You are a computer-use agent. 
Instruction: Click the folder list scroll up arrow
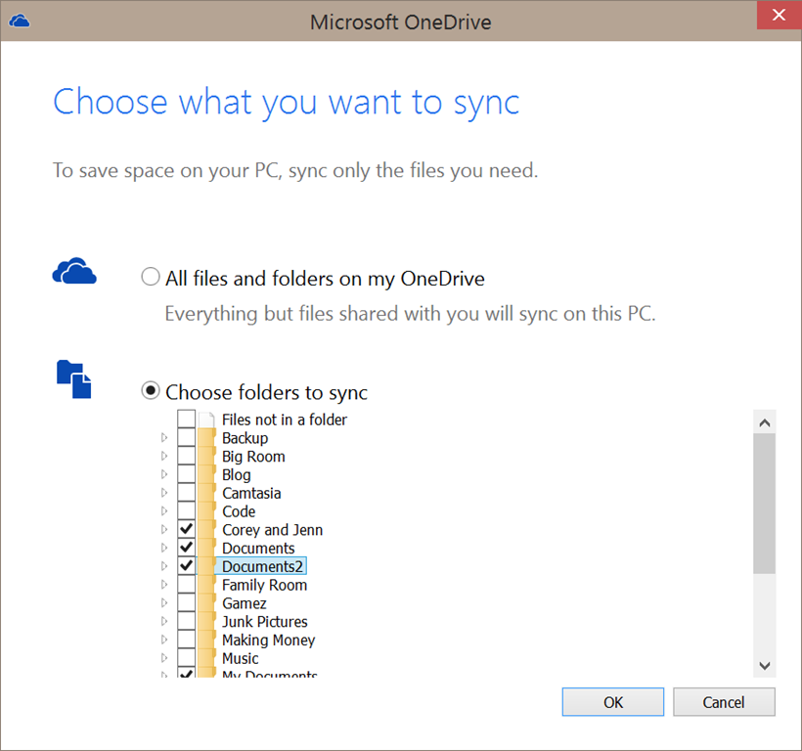click(765, 422)
